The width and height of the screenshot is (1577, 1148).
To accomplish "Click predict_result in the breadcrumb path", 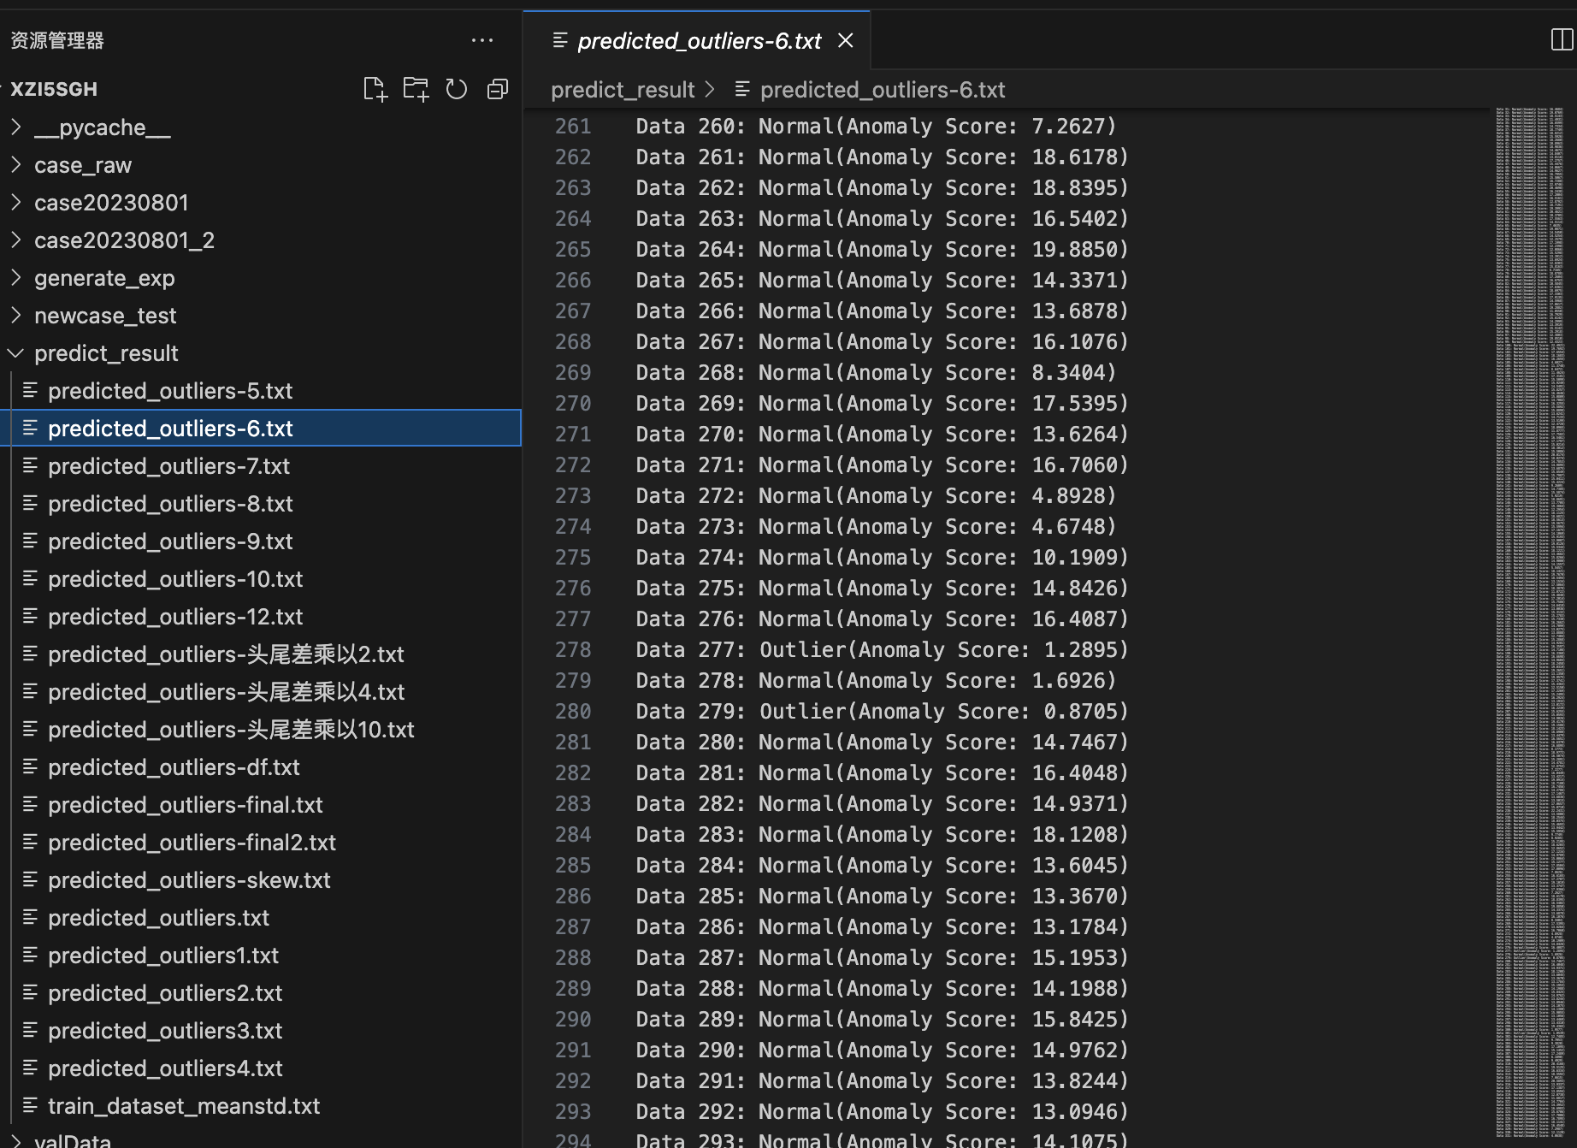I will click(623, 90).
